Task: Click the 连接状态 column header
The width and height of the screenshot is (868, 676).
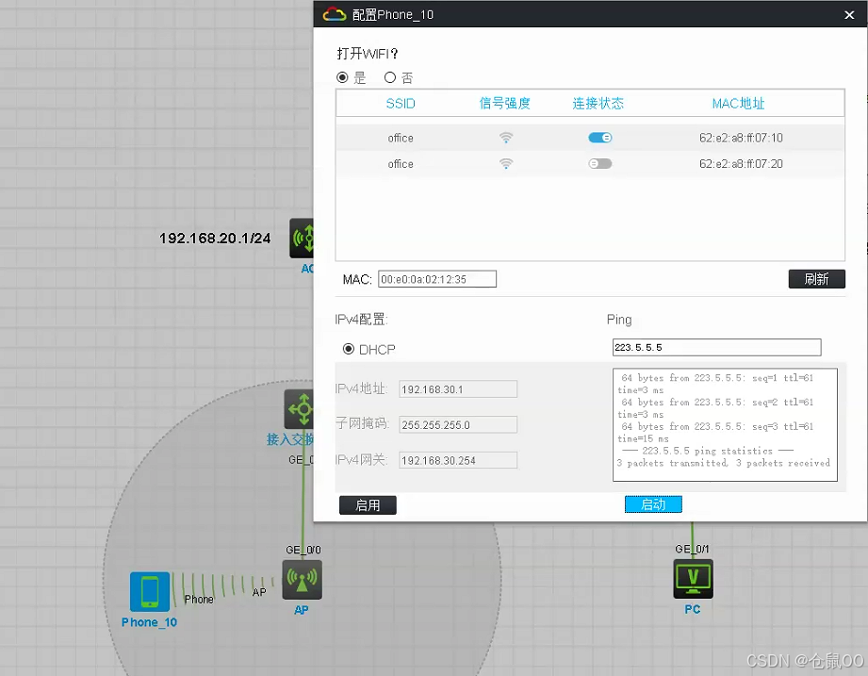Action: 598,104
